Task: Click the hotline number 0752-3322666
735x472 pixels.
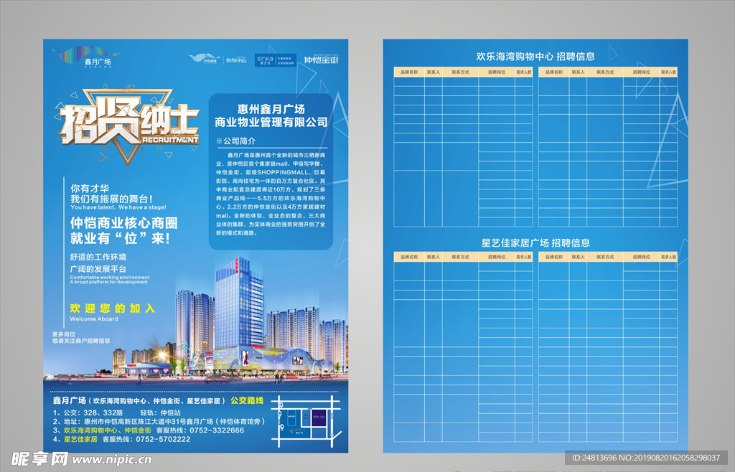Action: click(217, 430)
